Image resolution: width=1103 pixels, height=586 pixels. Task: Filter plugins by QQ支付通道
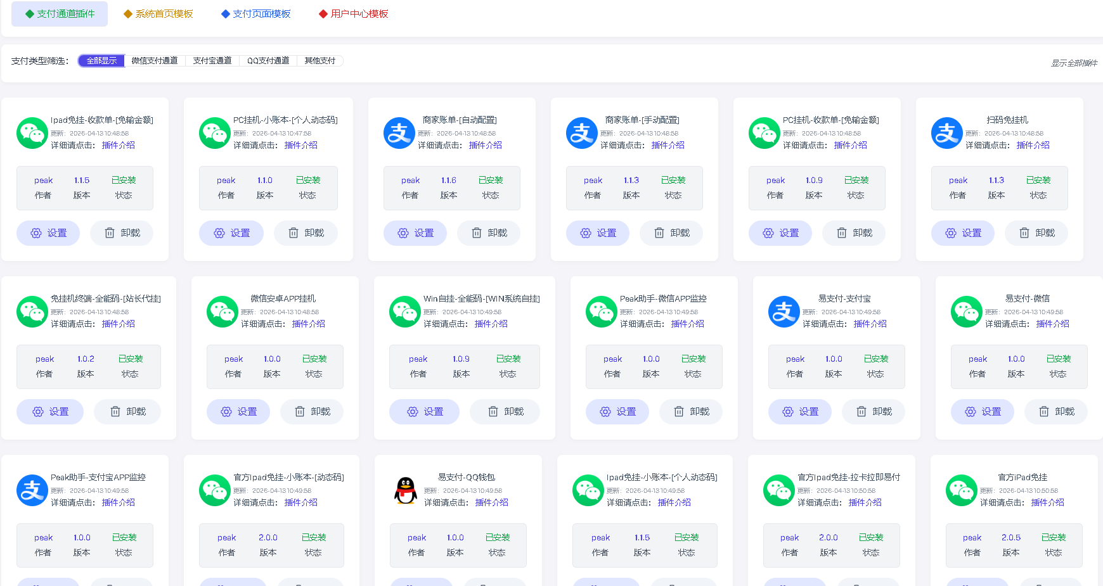click(x=268, y=61)
